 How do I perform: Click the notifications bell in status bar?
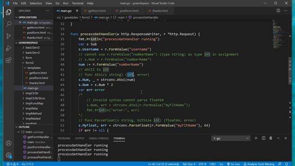pos(286,164)
